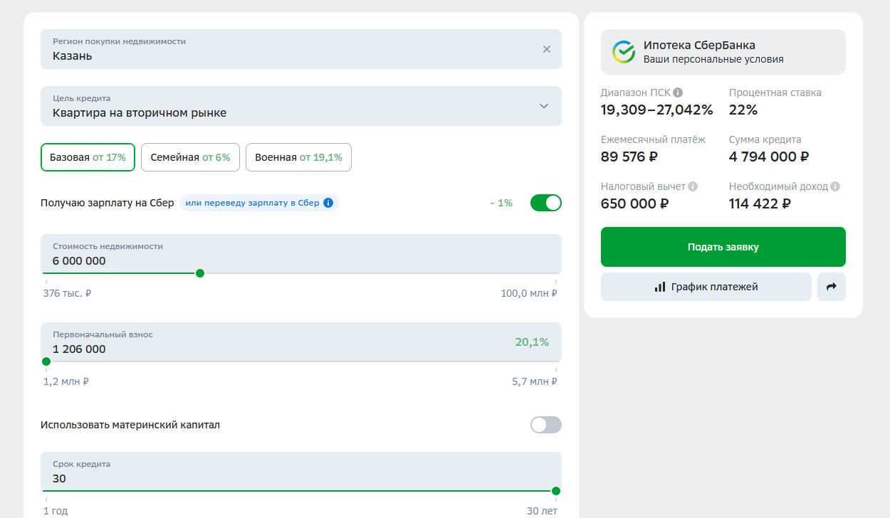Click the 1,2 млн ₽ minimum label
Screen dimensions: 890x518
tap(66, 381)
